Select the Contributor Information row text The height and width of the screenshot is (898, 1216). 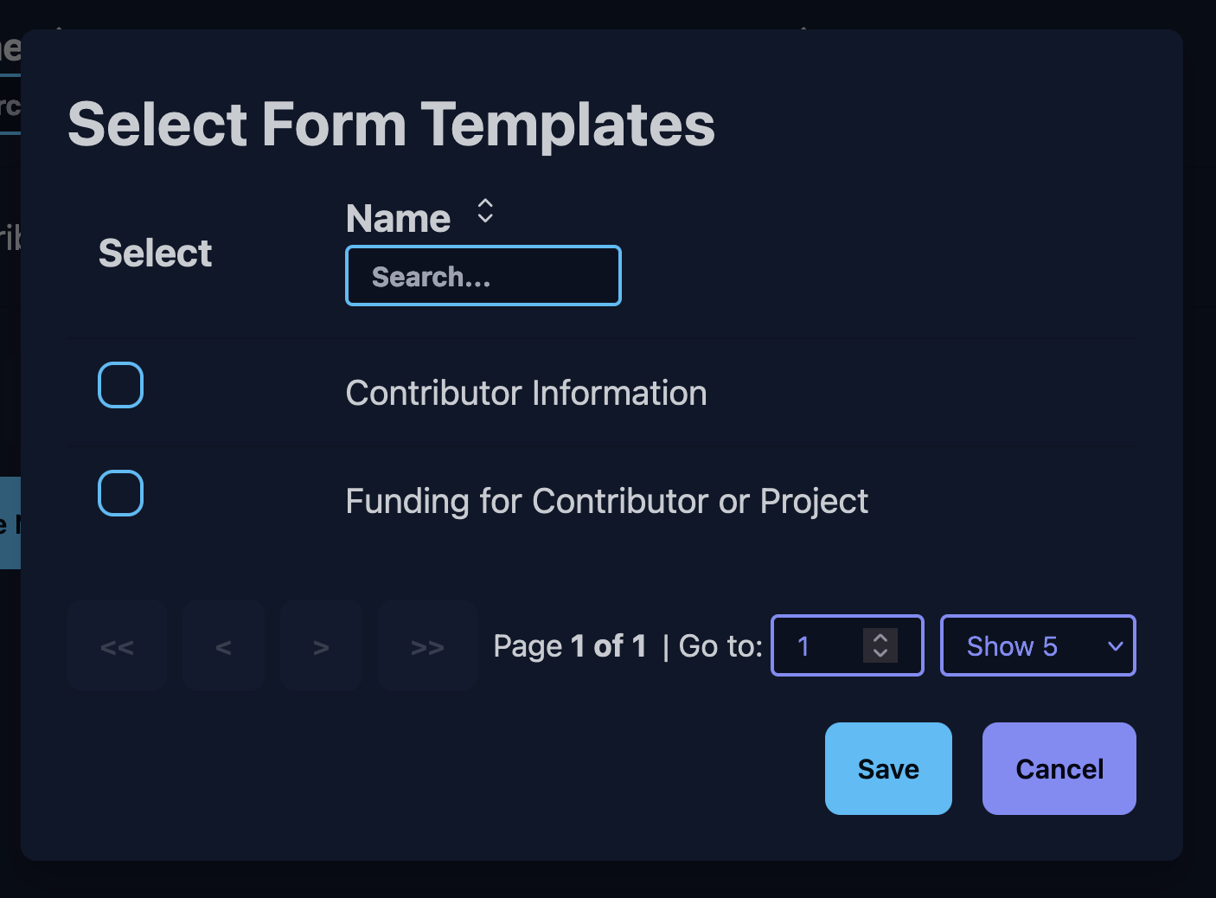coord(526,393)
